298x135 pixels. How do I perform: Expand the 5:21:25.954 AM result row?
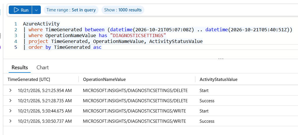(x=10, y=91)
